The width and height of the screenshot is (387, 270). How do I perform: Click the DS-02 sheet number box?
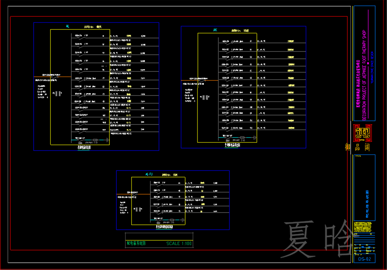[x=364, y=259]
